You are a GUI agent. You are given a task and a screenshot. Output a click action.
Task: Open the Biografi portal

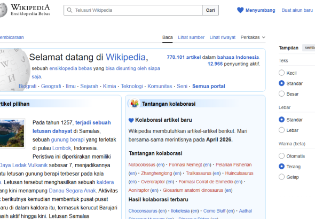[28, 86]
